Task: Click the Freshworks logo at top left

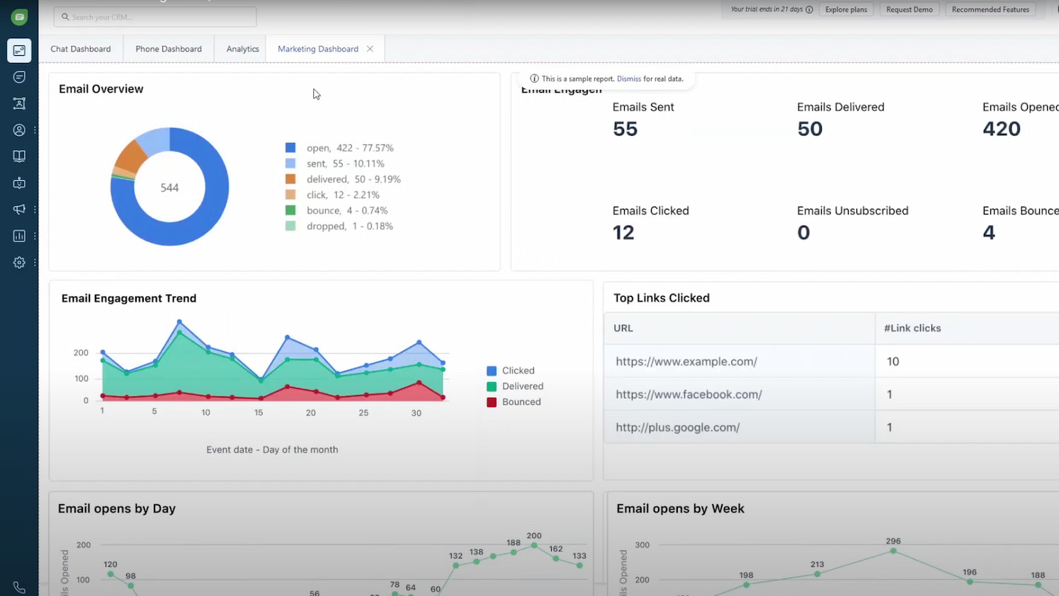Action: click(x=19, y=16)
